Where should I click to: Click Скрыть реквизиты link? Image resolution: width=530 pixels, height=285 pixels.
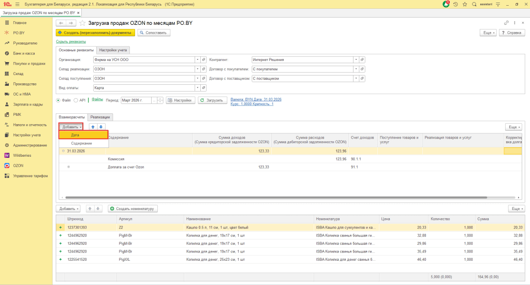(71, 41)
